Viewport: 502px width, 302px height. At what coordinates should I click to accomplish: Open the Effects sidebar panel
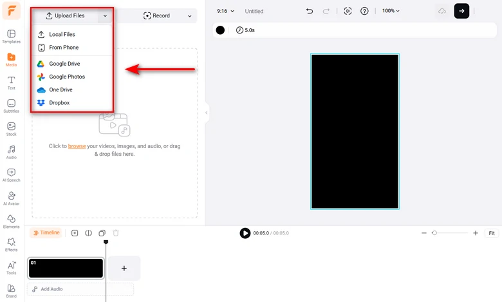[11, 244]
